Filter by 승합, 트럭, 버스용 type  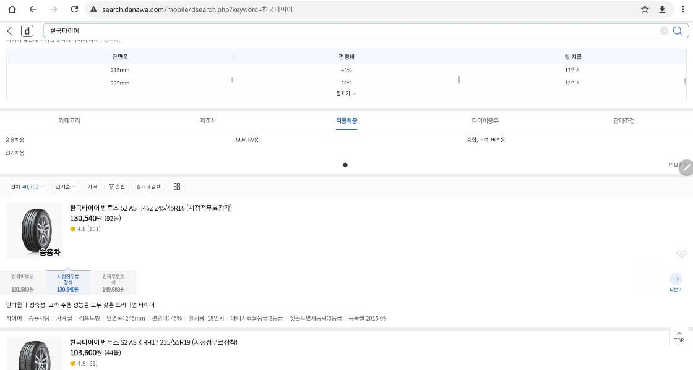pyautogui.click(x=486, y=140)
